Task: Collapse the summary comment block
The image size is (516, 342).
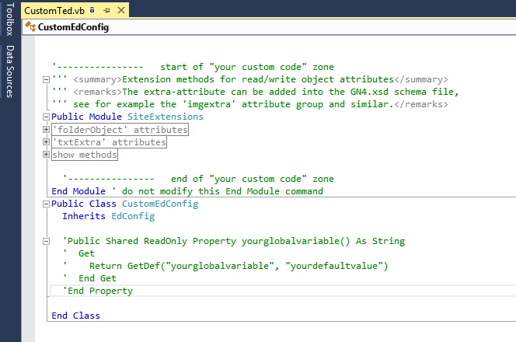Action: coord(47,79)
